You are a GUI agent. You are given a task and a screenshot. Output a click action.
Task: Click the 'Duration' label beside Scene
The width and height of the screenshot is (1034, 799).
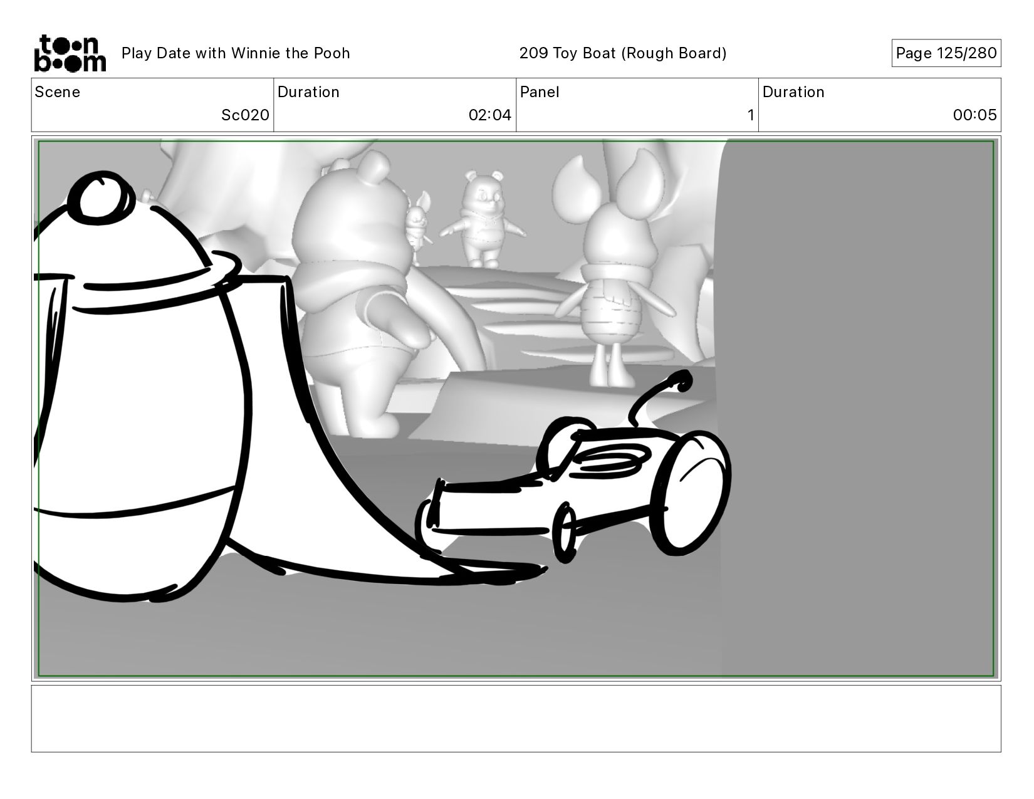[x=308, y=92]
